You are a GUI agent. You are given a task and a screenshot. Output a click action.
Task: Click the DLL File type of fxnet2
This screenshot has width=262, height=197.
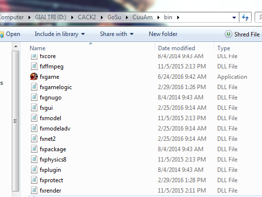pos(227,139)
